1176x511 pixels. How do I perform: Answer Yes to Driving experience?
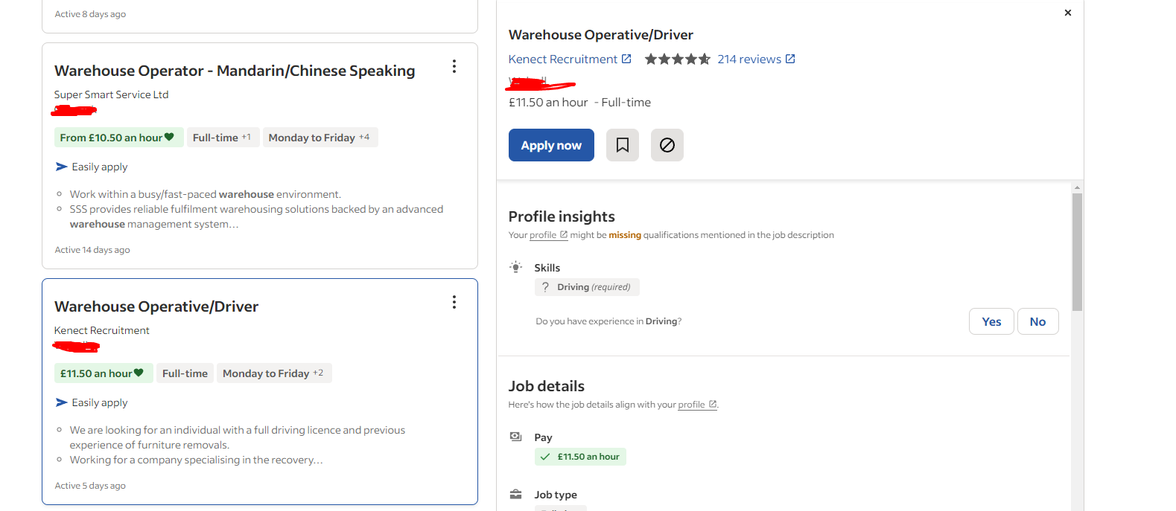[991, 321]
